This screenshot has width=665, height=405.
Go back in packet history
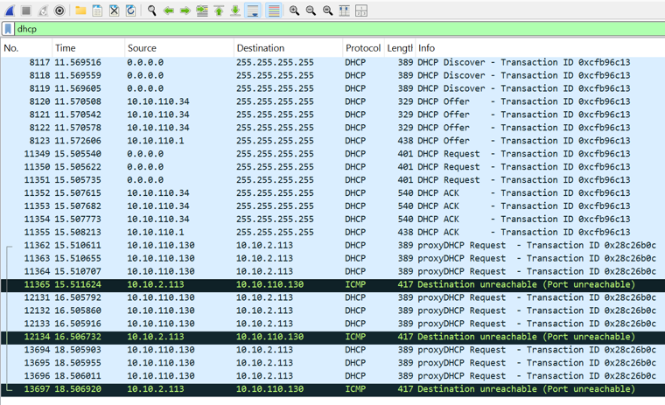[168, 10]
